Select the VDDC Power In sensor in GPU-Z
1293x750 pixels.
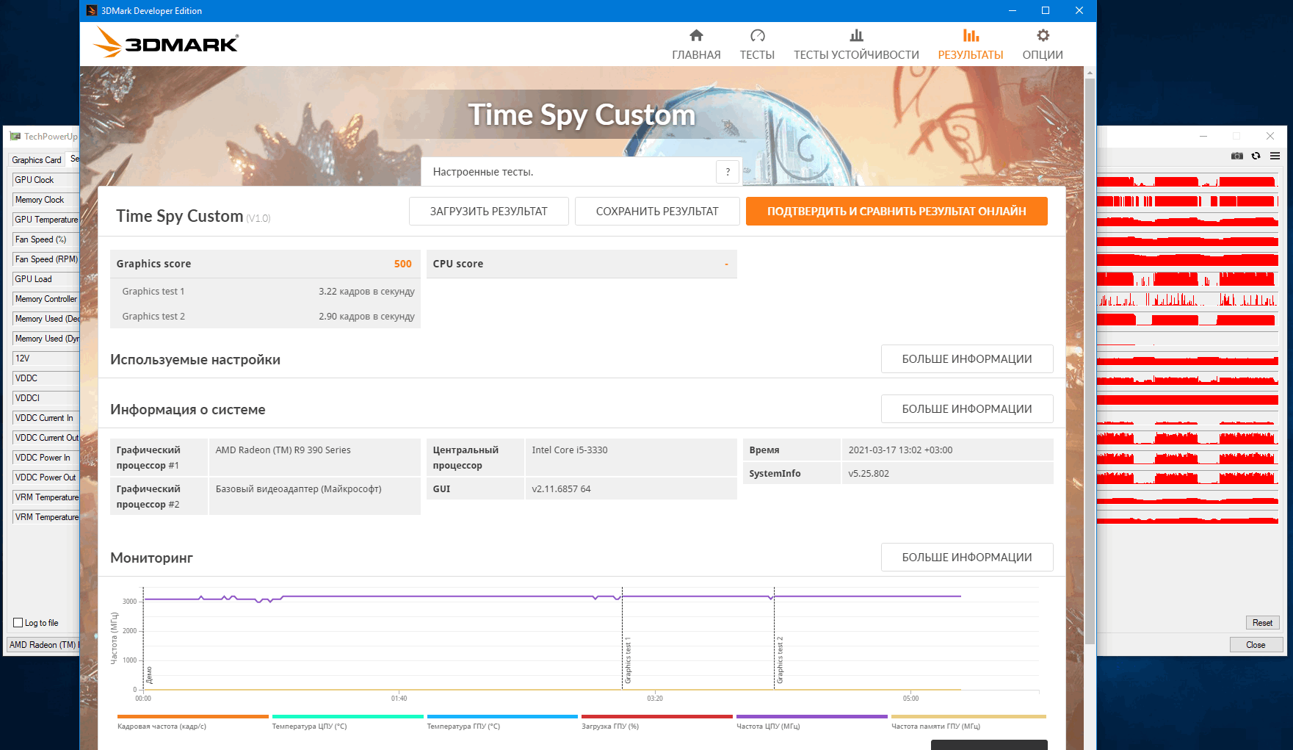coord(46,458)
